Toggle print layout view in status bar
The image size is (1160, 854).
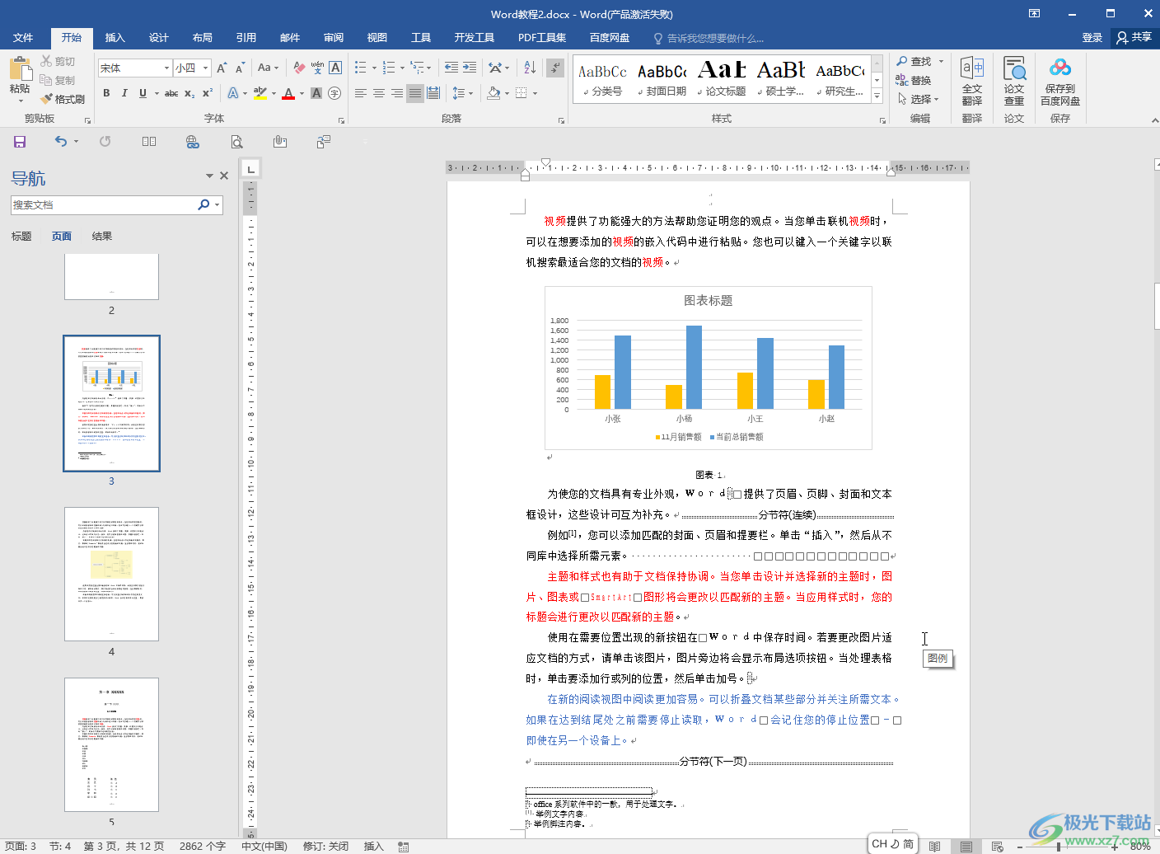click(966, 847)
